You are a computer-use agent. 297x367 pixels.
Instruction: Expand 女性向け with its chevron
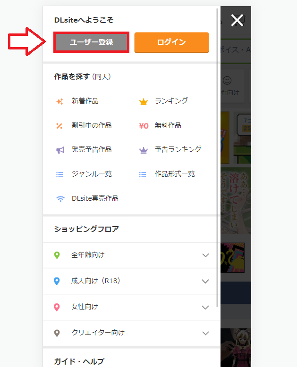pos(205,307)
